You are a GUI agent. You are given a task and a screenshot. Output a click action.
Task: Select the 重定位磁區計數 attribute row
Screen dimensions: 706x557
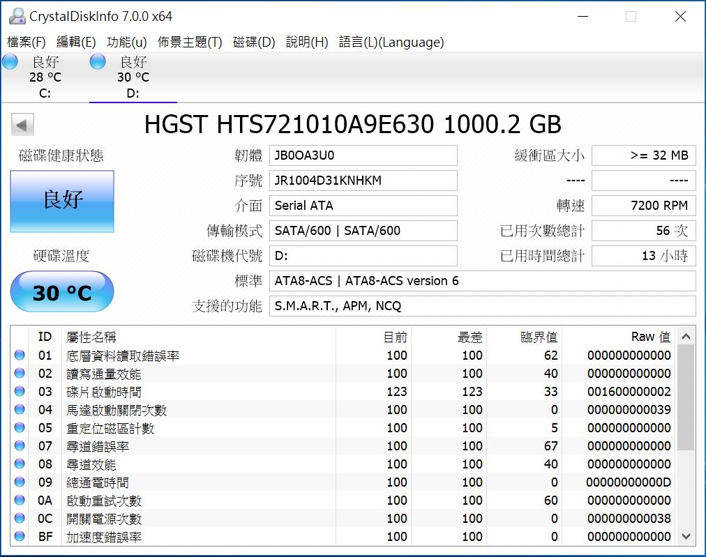[x=343, y=427]
